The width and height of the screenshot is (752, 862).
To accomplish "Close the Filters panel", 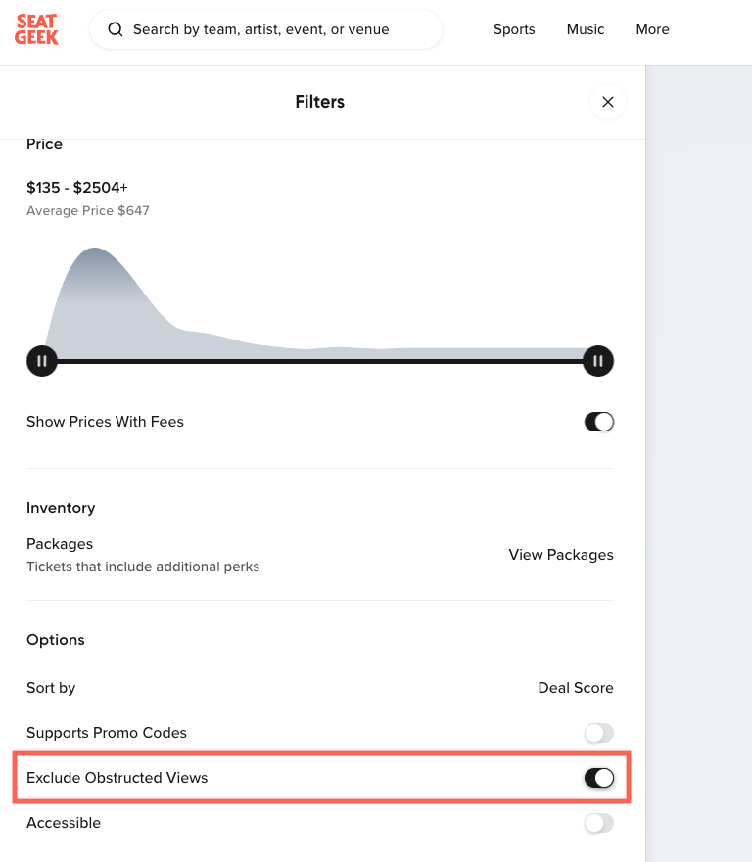I will pos(607,102).
